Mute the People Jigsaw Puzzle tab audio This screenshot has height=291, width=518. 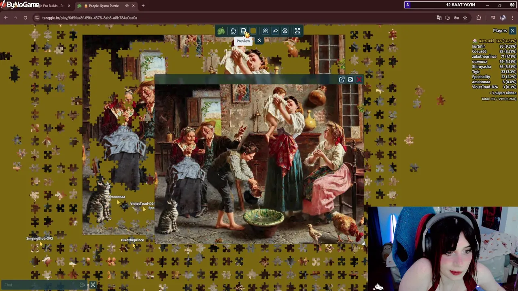click(127, 6)
